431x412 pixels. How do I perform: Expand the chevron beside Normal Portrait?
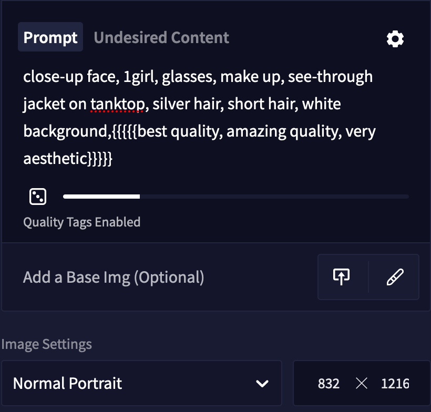click(262, 383)
